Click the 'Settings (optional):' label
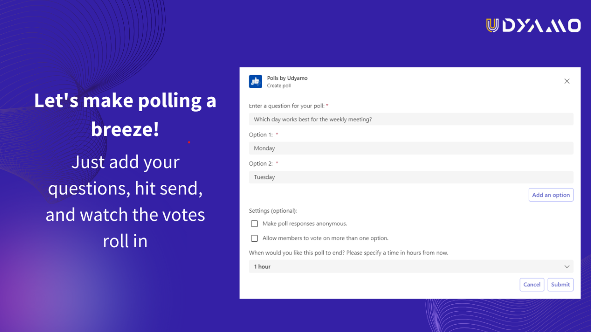 (273, 211)
